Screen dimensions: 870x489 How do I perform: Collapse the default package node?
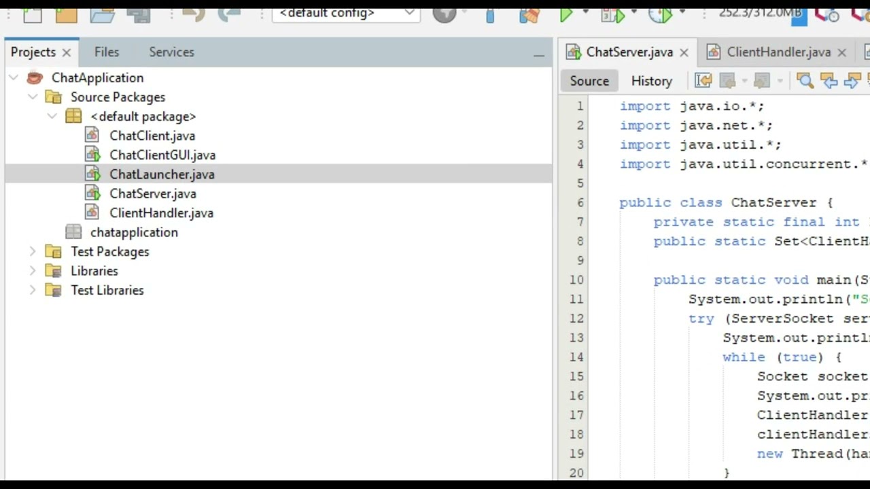pos(52,116)
